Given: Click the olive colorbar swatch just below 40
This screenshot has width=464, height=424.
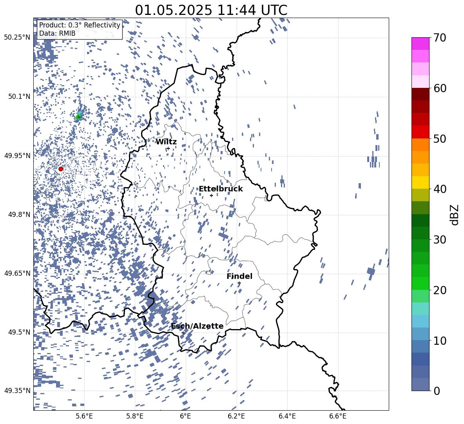Looking at the screenshot, I should [420, 195].
